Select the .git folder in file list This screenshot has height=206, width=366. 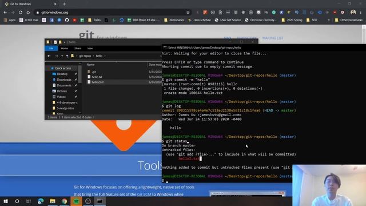(x=94, y=72)
